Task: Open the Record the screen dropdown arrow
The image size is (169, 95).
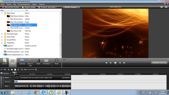Action: point(20,7)
